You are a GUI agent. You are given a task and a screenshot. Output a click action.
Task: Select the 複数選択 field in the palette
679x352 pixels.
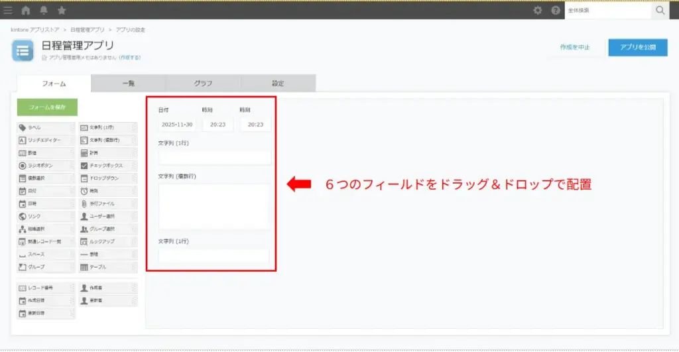[46, 178]
